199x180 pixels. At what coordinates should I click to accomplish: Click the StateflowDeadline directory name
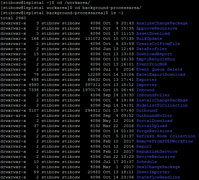click(158, 177)
